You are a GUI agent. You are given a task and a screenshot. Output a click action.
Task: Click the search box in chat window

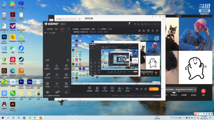[66, 19]
